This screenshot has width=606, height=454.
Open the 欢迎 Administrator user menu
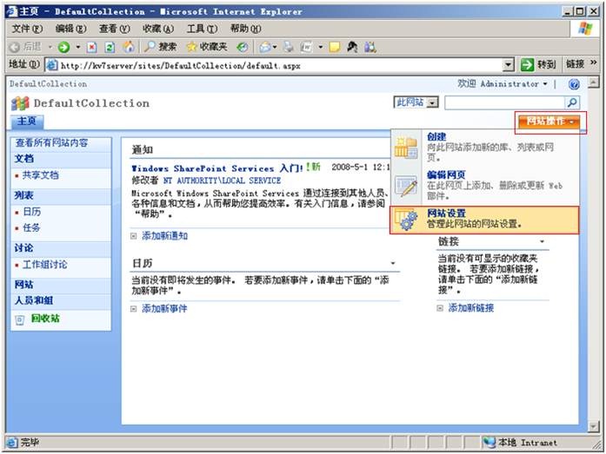coord(503,83)
